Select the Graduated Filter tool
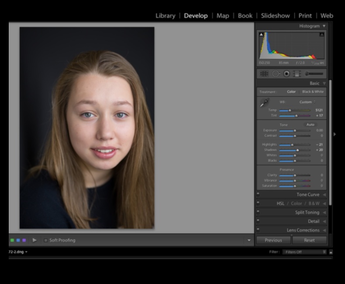This screenshot has height=284, width=345. coord(297,74)
